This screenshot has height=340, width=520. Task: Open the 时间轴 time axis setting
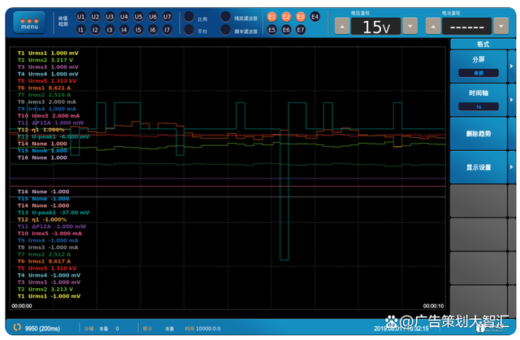pos(479,100)
